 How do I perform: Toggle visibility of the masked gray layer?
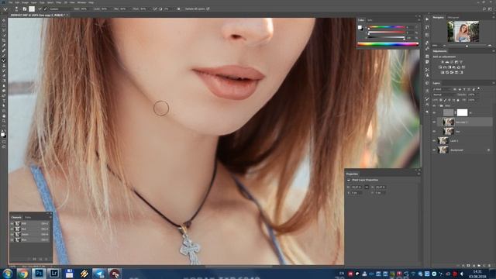[434, 112]
